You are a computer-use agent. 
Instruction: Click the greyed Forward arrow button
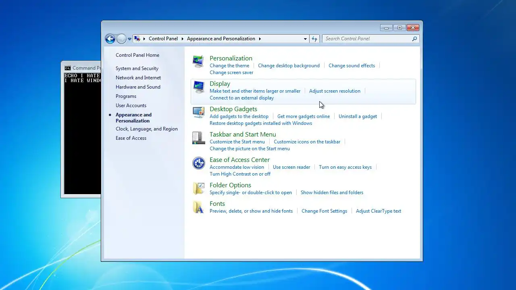click(x=121, y=39)
